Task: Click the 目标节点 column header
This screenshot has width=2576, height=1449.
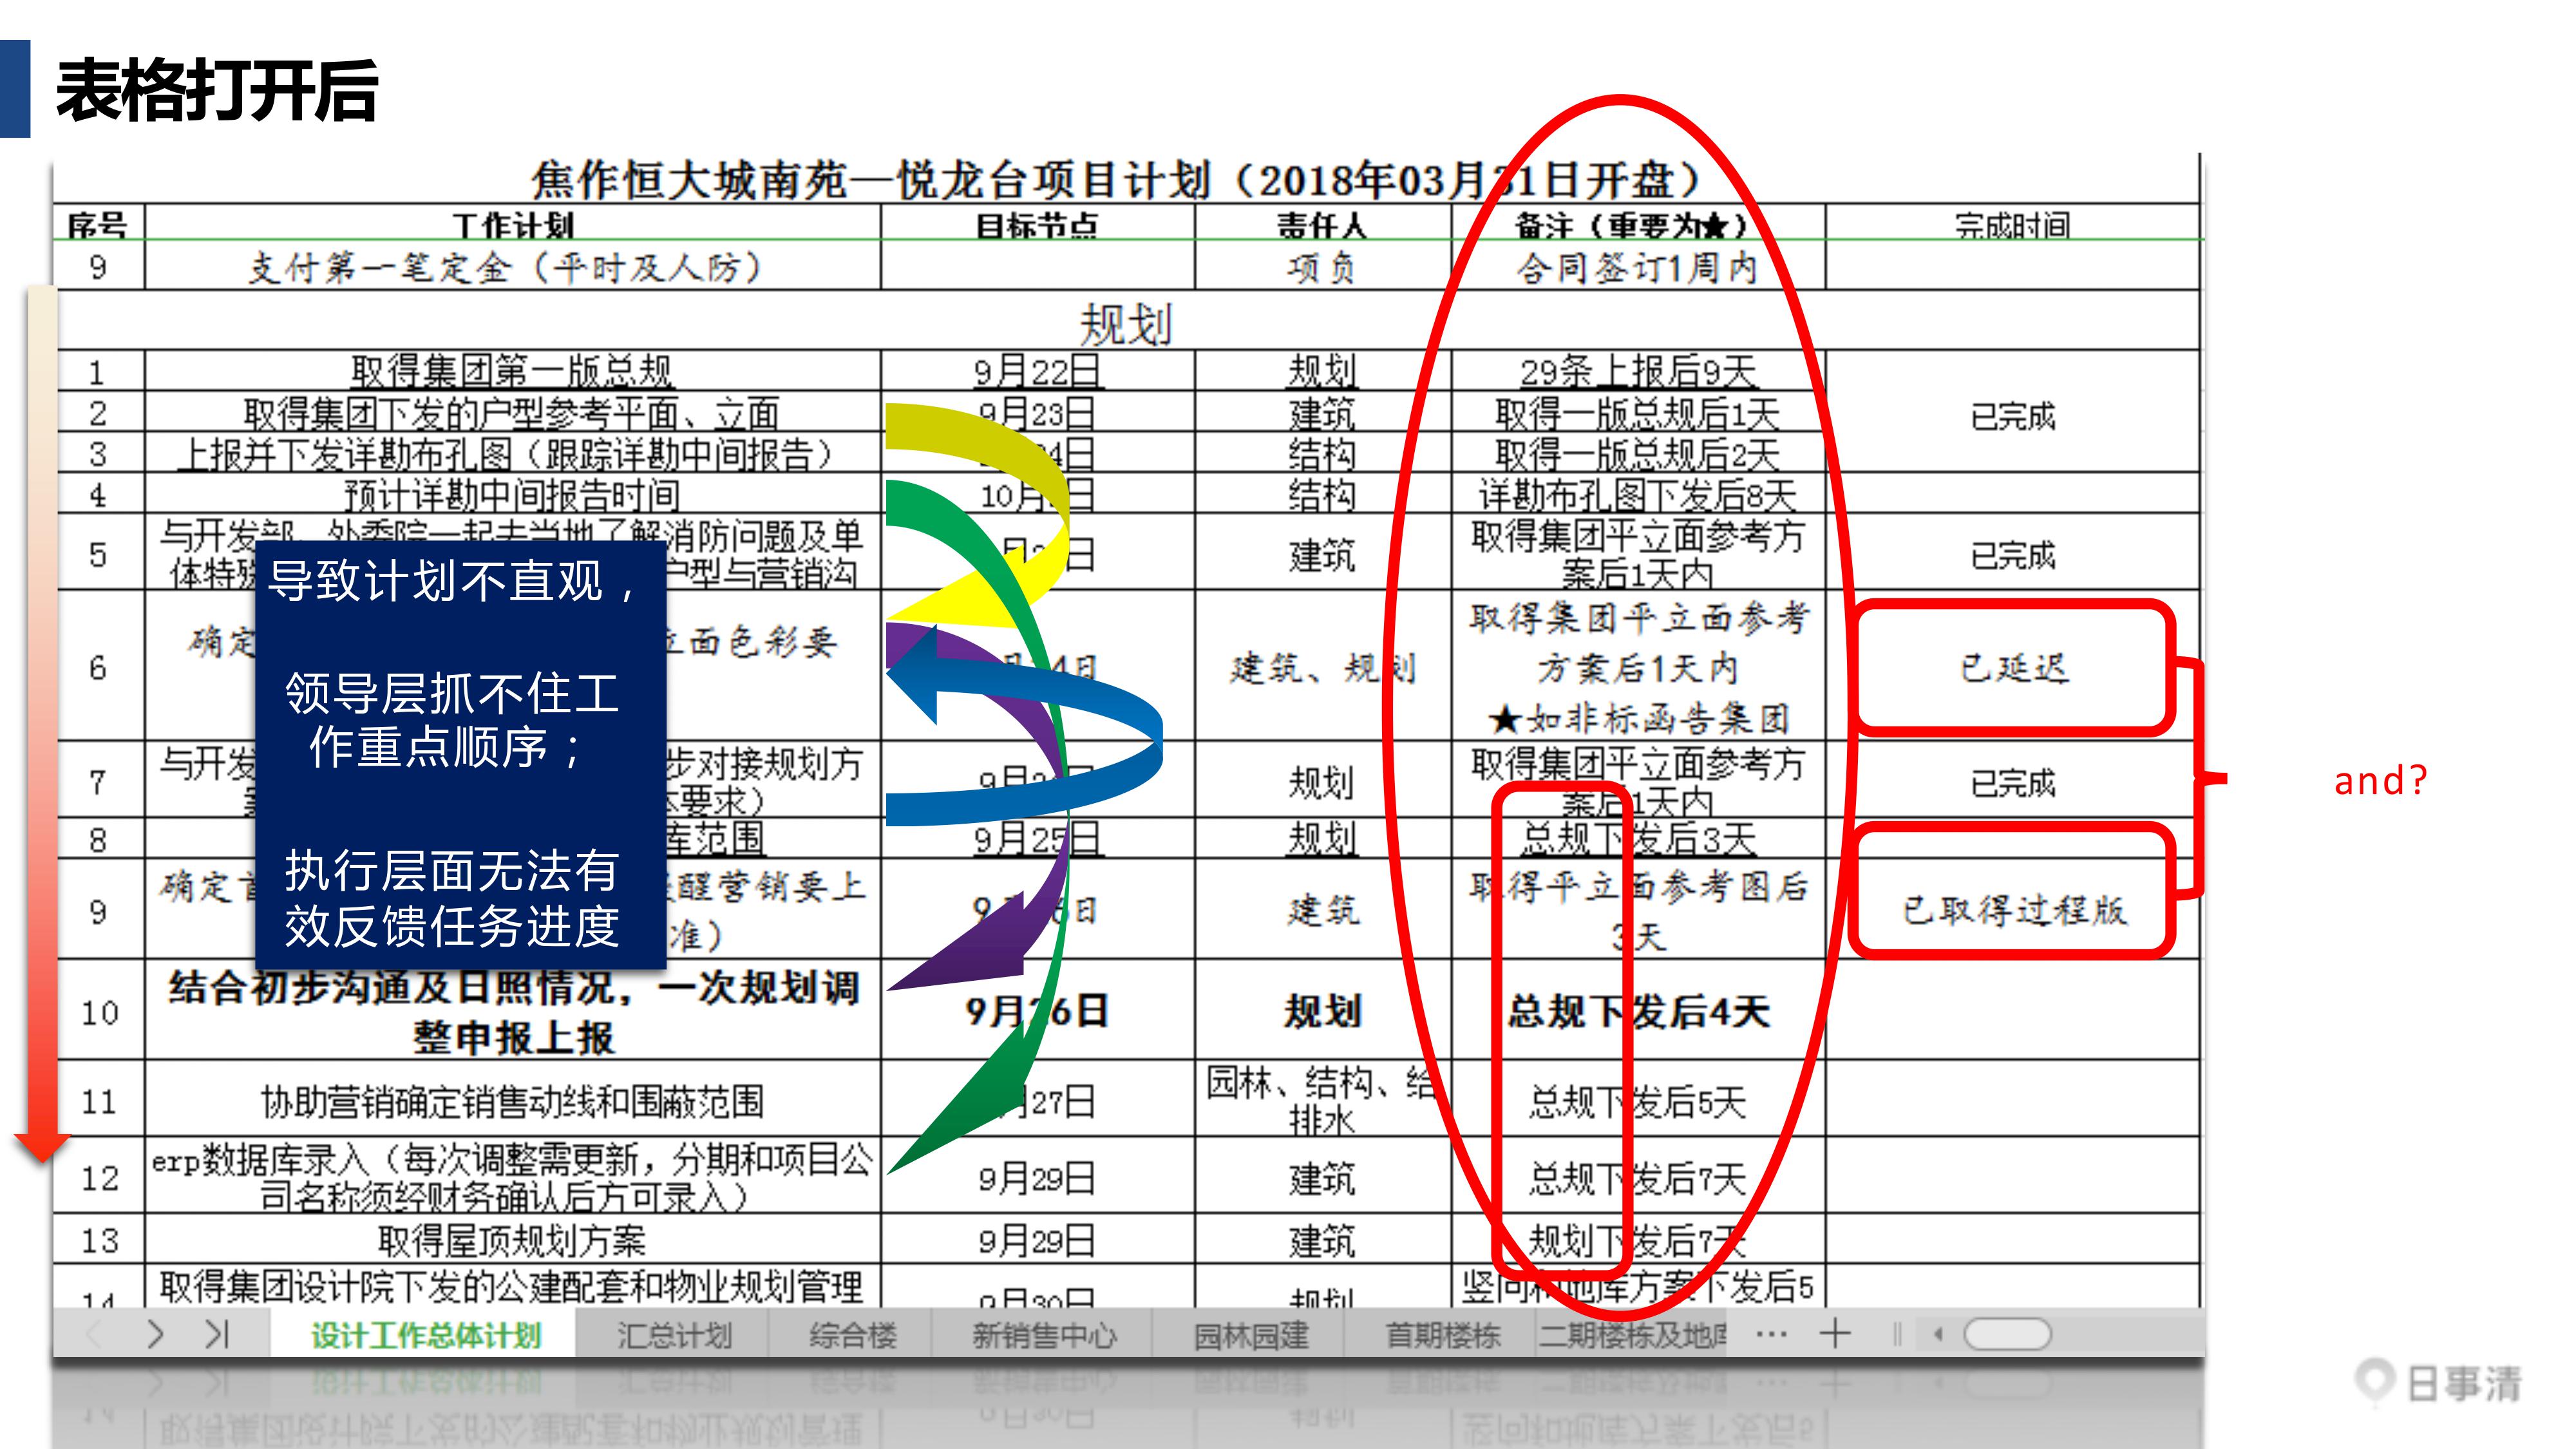Action: click(1037, 223)
